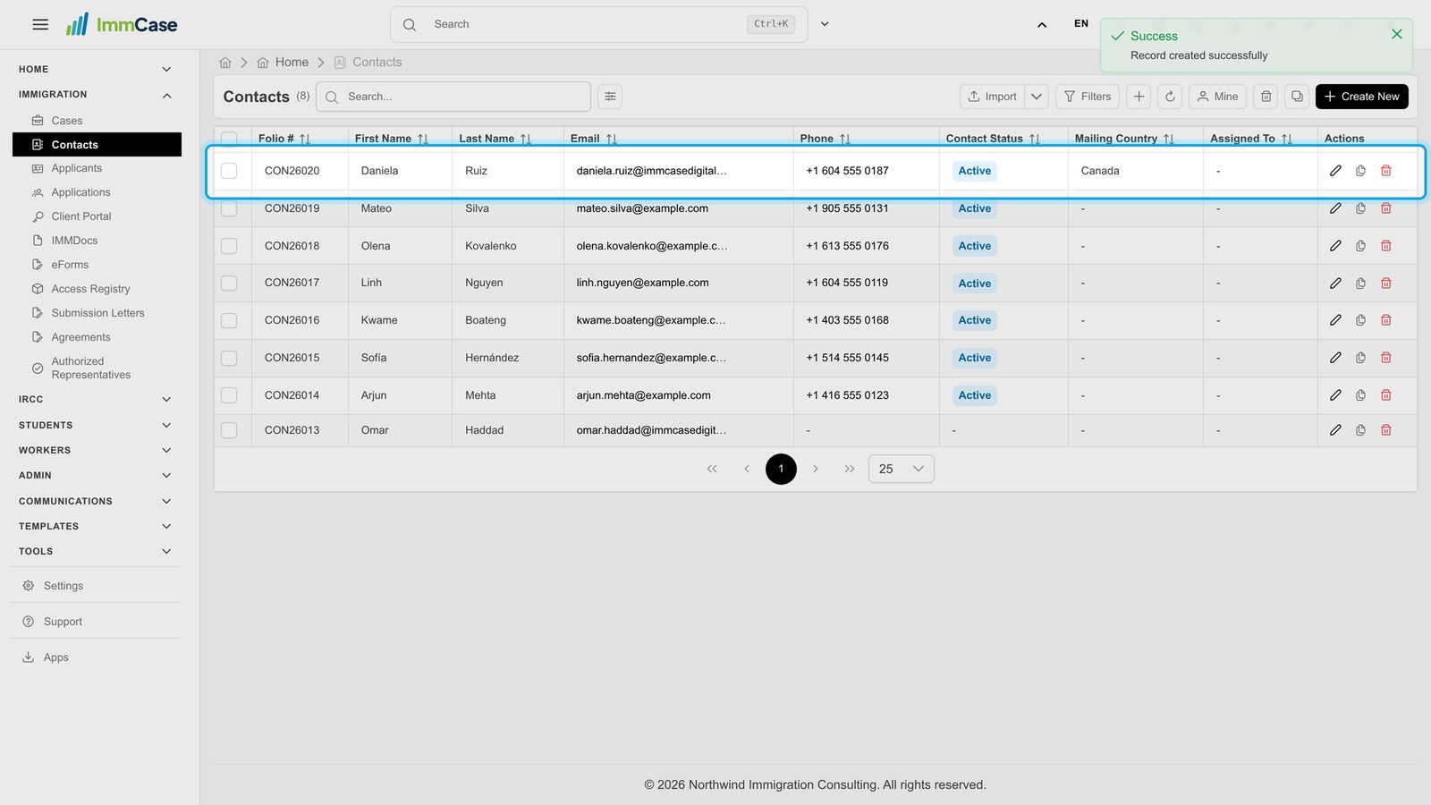The image size is (1431, 805).
Task: Open the Import dropdown arrow
Action: point(1037,97)
